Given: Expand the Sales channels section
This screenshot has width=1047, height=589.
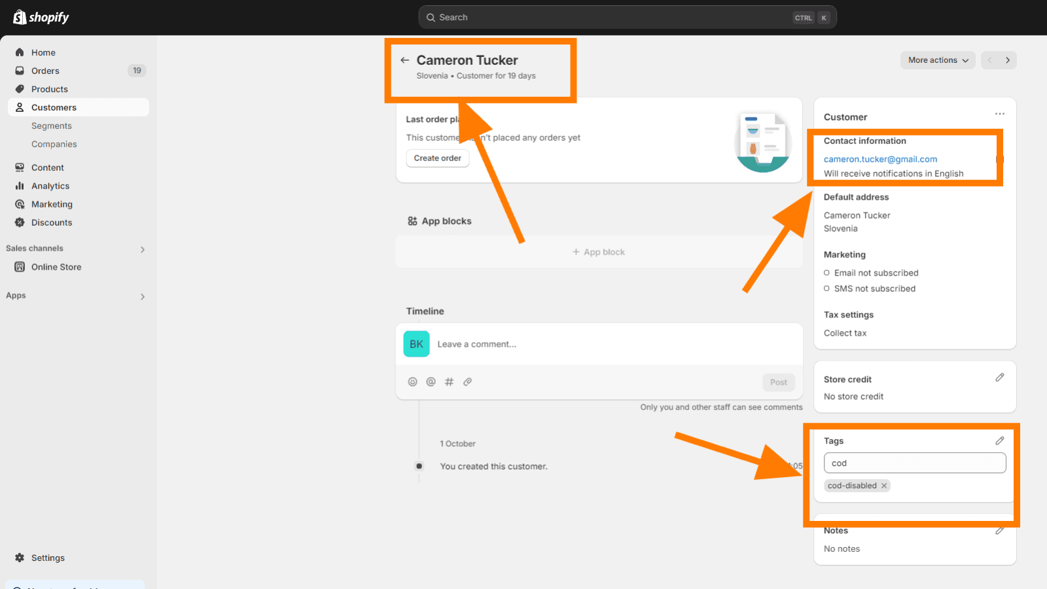Looking at the screenshot, I should pyautogui.click(x=142, y=249).
